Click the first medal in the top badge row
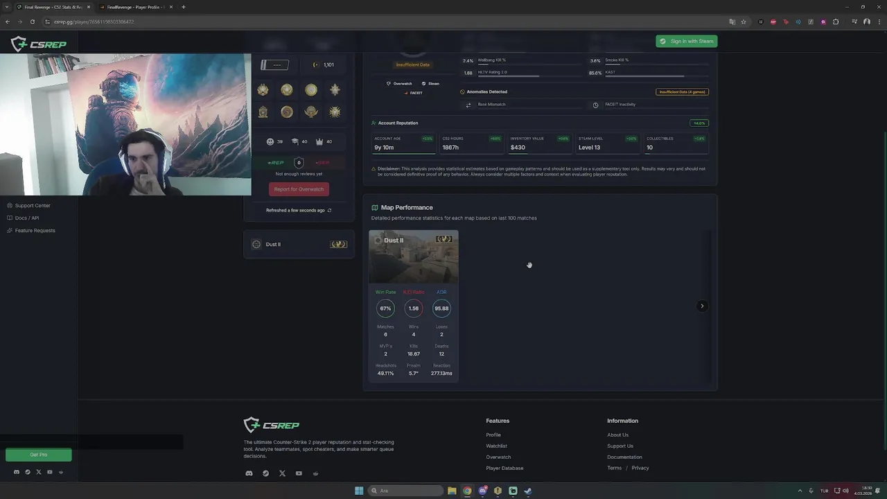This screenshot has height=499, width=887. (x=263, y=89)
